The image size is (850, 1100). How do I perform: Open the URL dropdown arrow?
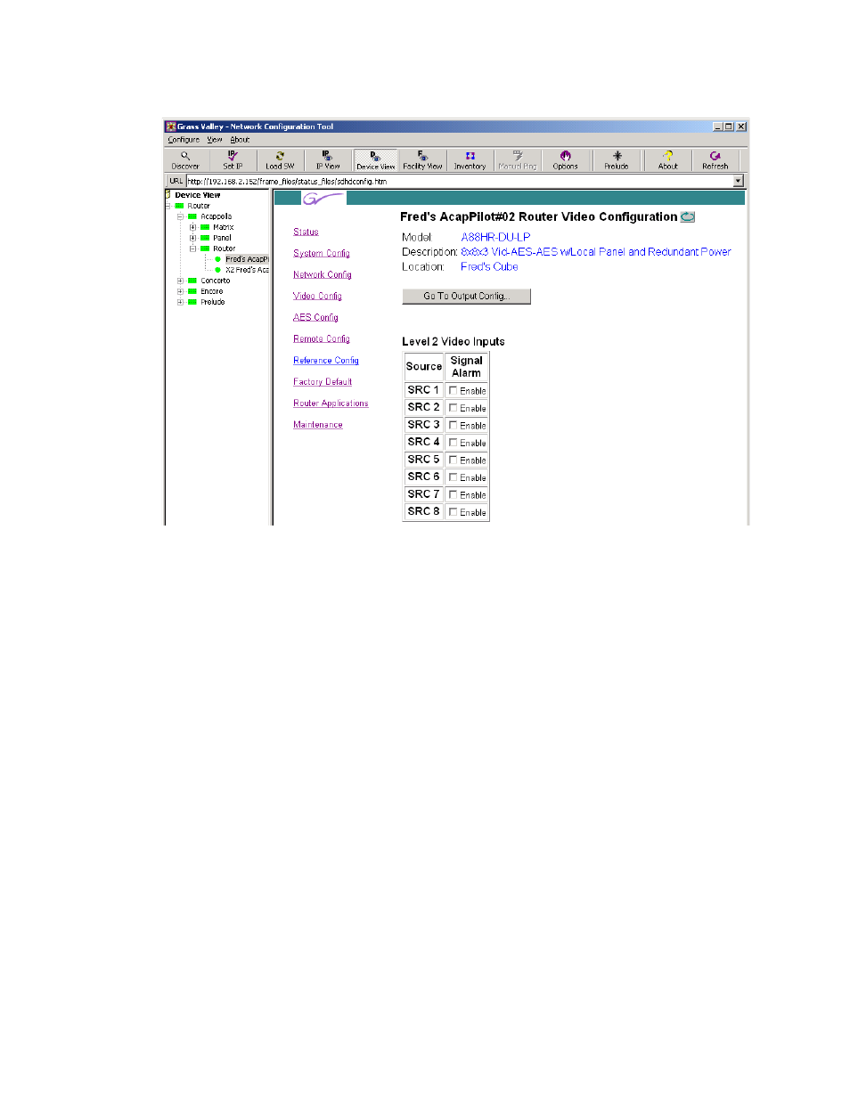[x=738, y=181]
